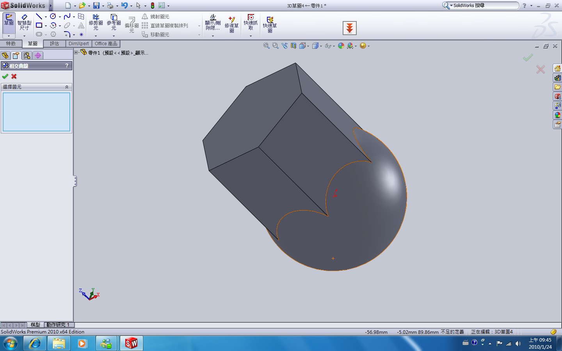Switch to the 評估 evaluate tab
The image size is (562, 351).
click(x=54, y=44)
